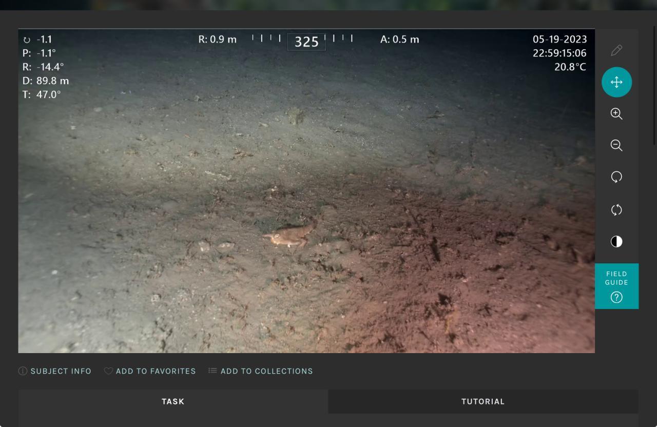Viewport: 657px width, 427px height.
Task: Click the date 05-19-2023
Action: (559, 39)
